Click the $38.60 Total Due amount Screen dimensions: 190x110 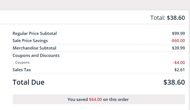[x=174, y=82]
